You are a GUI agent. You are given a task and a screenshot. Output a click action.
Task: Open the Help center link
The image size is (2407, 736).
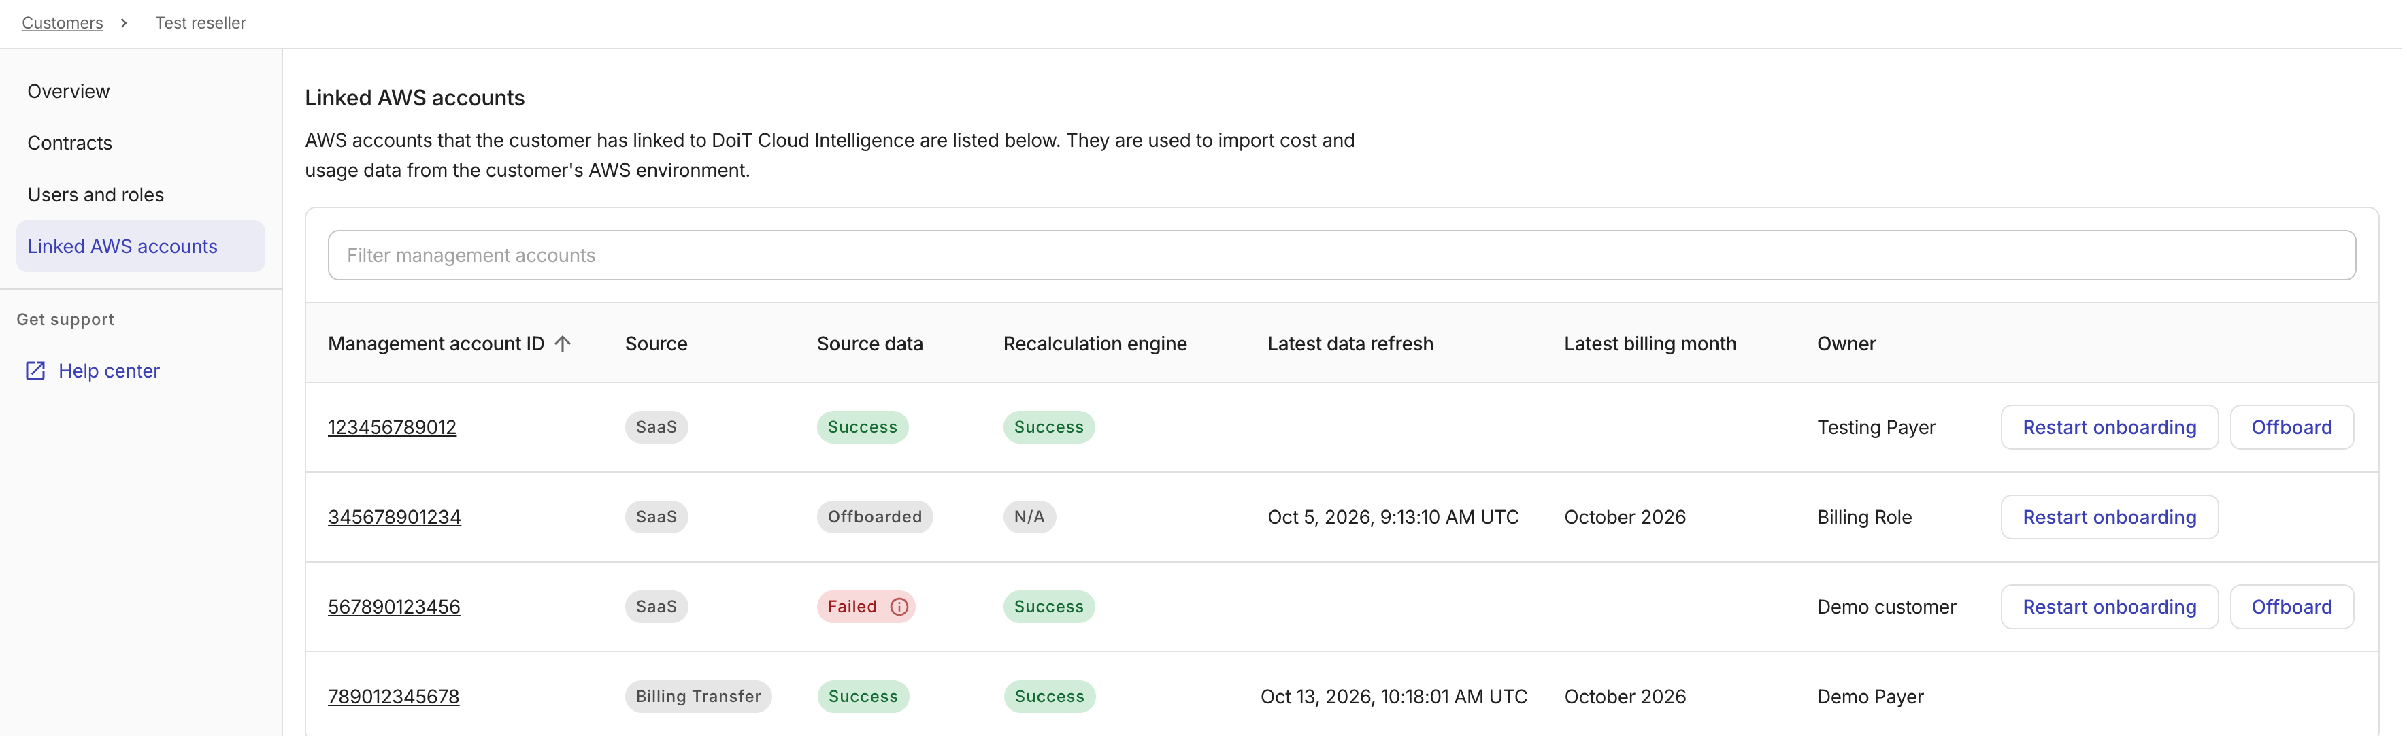tap(108, 371)
